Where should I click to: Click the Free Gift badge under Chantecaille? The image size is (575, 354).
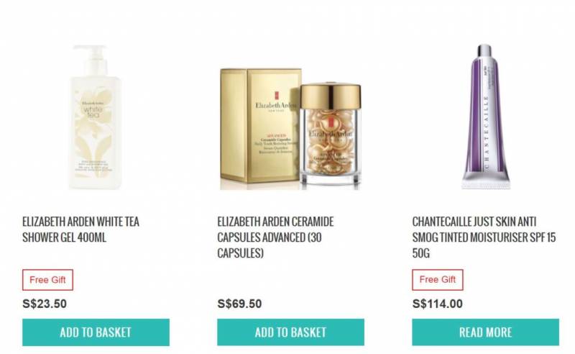(x=438, y=280)
